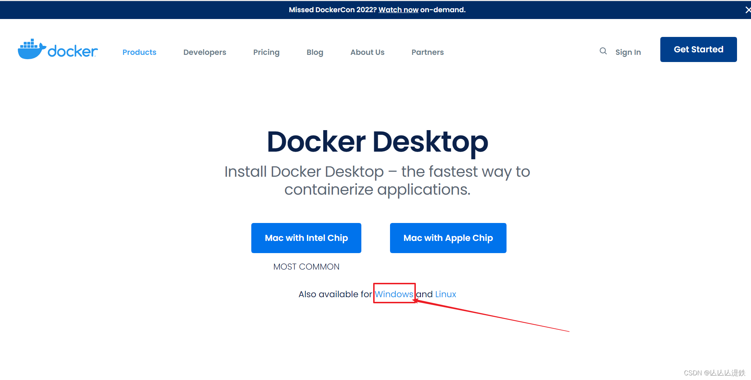Click the Get Started button

[x=698, y=49]
